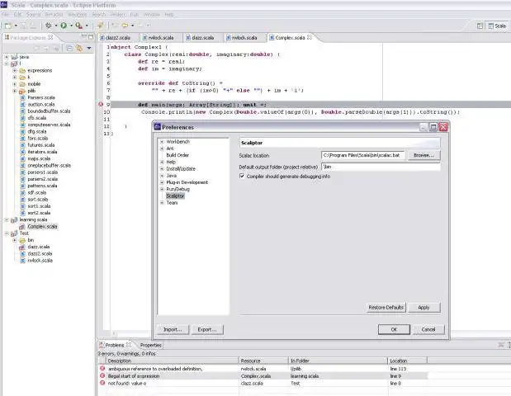Open the Window menu
The height and width of the screenshot is (396, 511).
tap(152, 15)
